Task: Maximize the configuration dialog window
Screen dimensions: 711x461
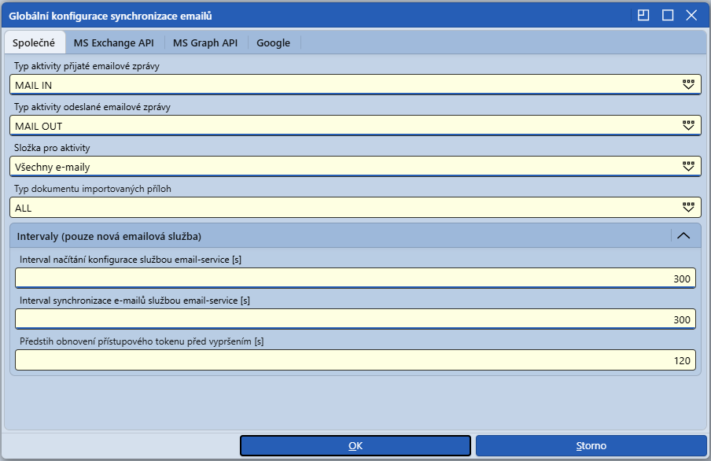Action: click(668, 16)
